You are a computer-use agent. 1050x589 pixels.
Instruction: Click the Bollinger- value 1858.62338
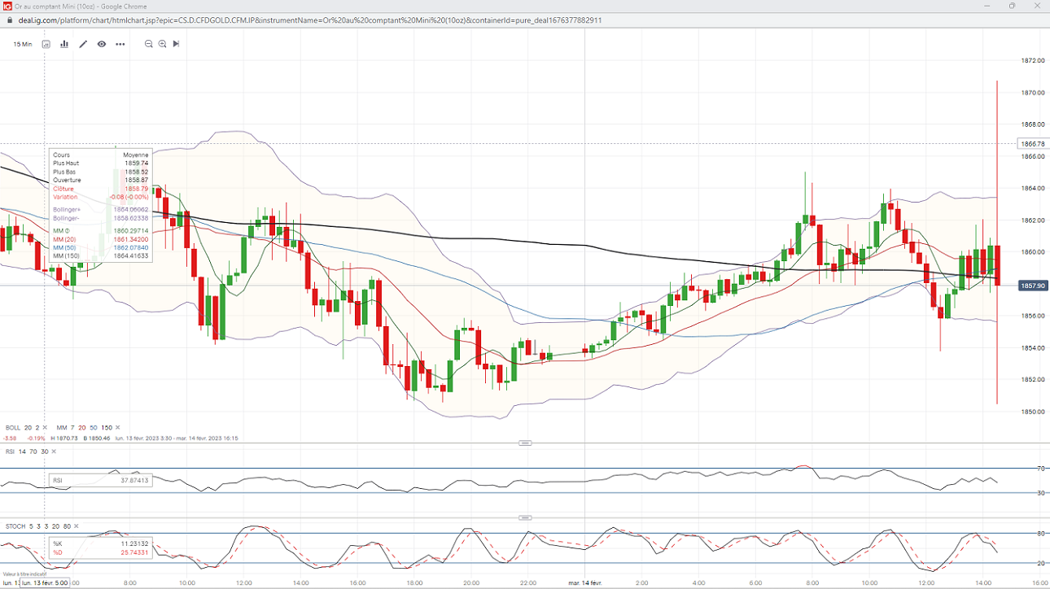point(133,218)
